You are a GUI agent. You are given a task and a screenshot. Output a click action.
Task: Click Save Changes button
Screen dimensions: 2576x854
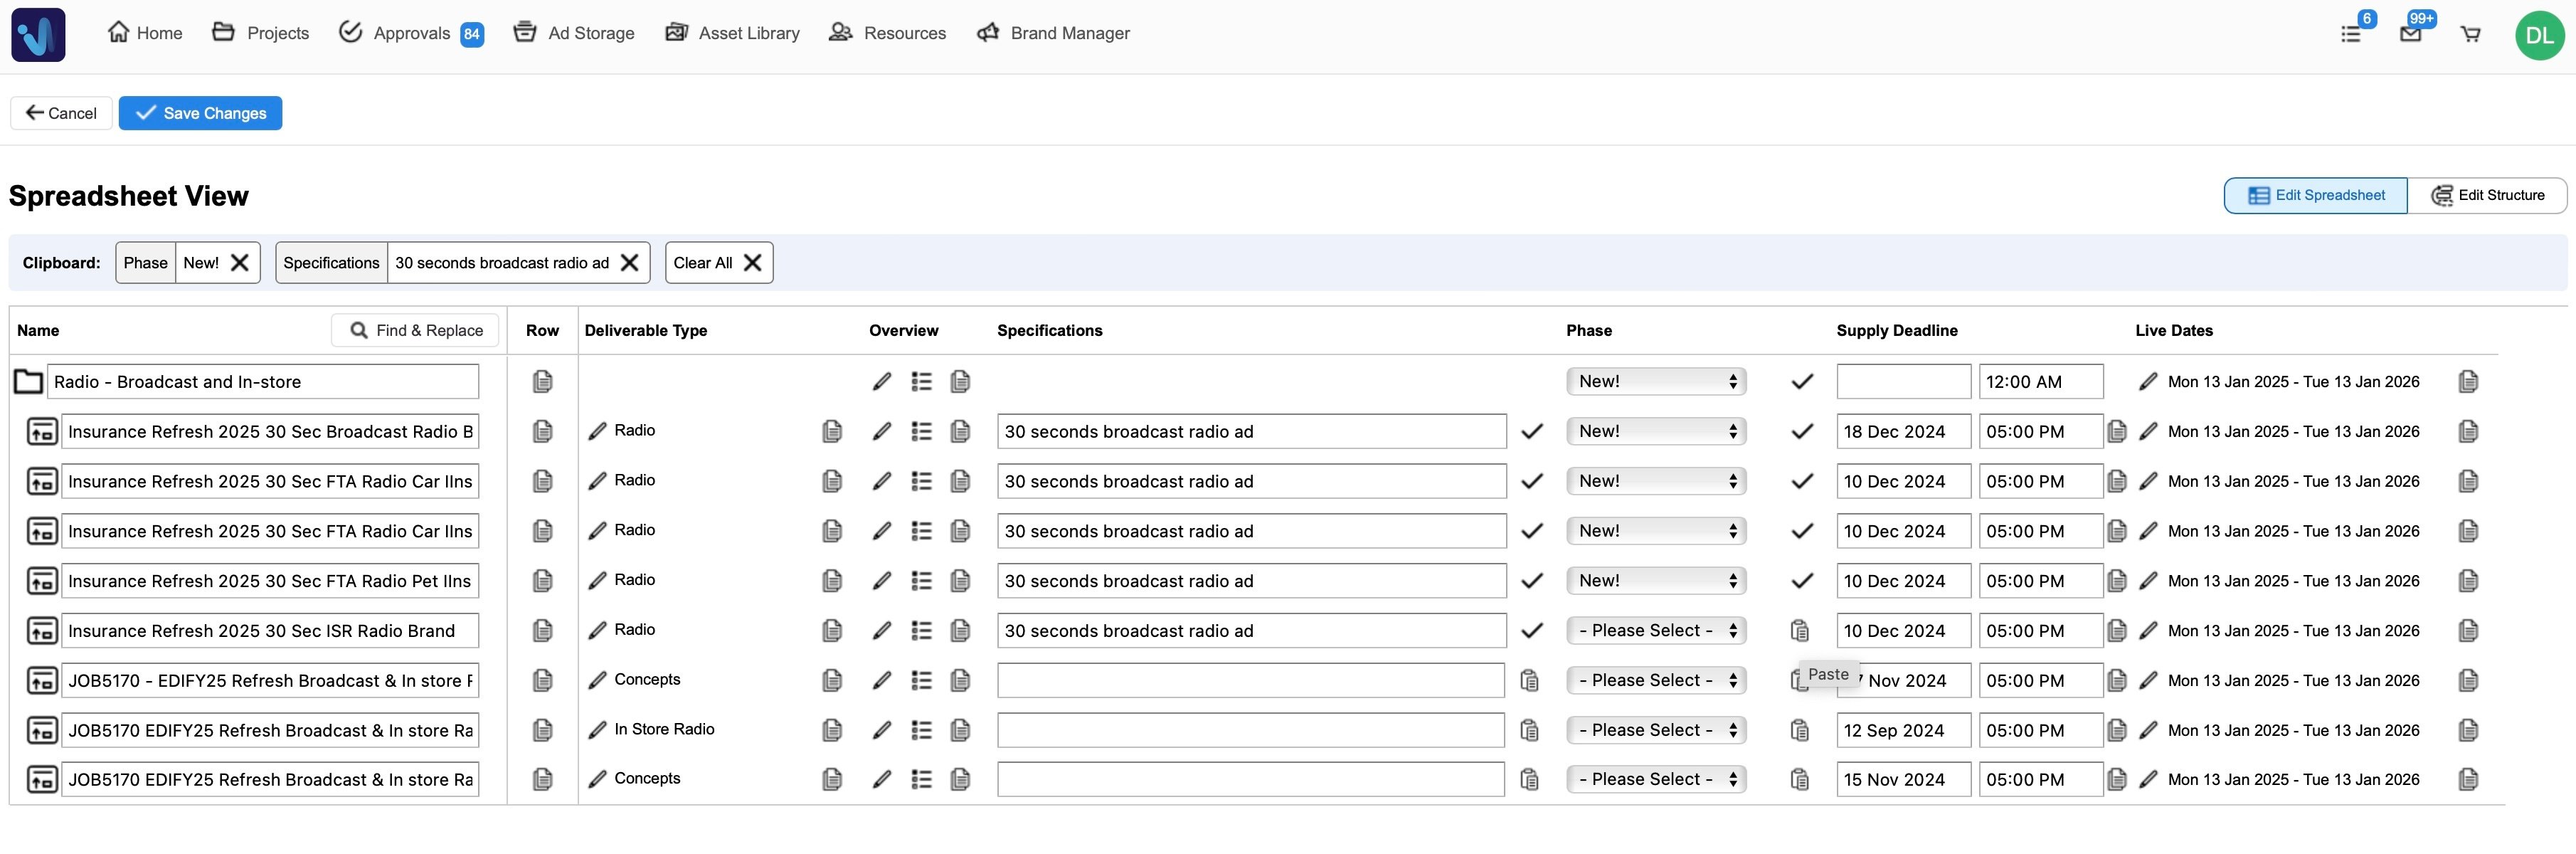tap(200, 114)
